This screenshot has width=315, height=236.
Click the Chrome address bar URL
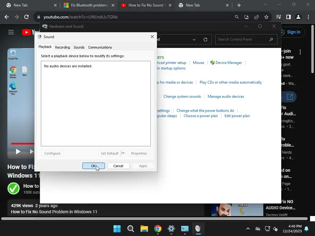tap(81, 17)
